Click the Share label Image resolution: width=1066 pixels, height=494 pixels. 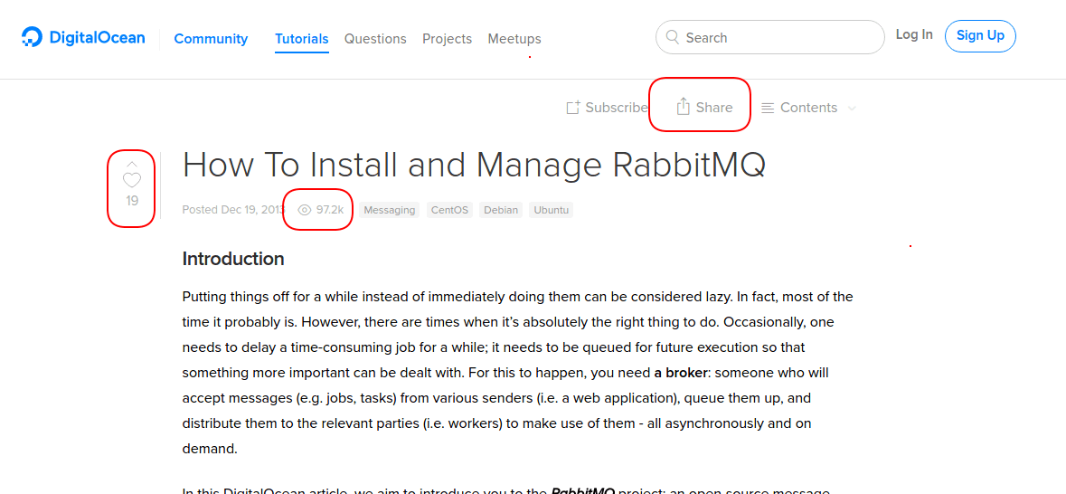tap(714, 108)
